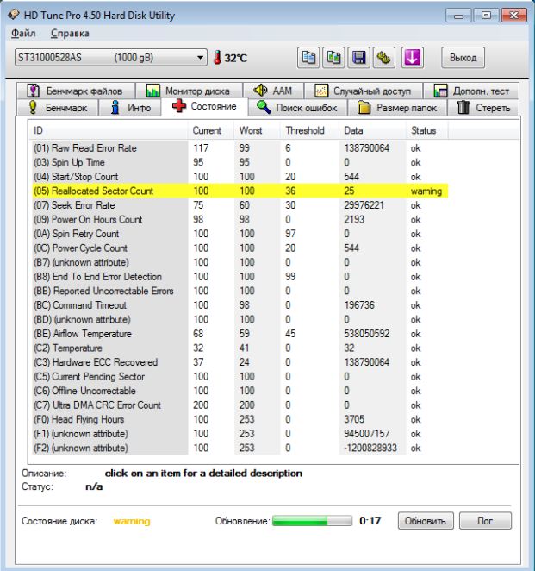Screen dimensions: 535x571
Task: Click the copy screenshot to clipboard icon
Action: click(333, 58)
